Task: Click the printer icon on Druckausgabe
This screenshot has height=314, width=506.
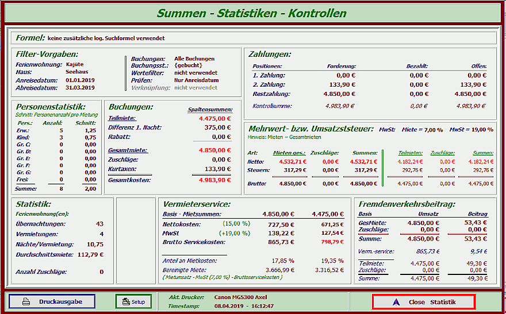Action: [x=26, y=301]
